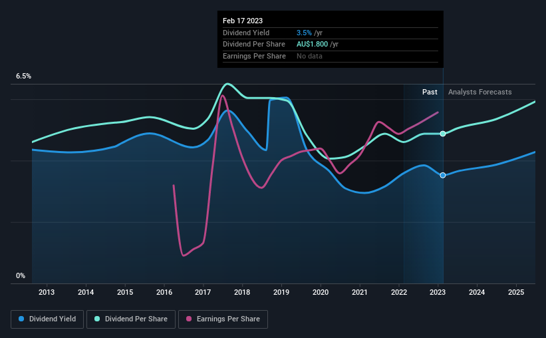Click the 'Dividend Per Share' tooltip row label
This screenshot has height=338, width=546.
(x=254, y=45)
